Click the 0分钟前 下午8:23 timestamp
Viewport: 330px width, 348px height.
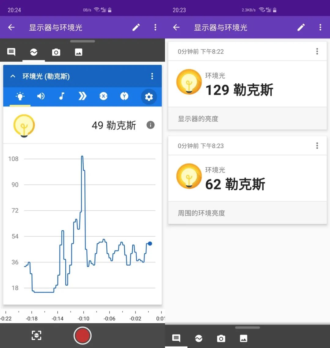[201, 146]
